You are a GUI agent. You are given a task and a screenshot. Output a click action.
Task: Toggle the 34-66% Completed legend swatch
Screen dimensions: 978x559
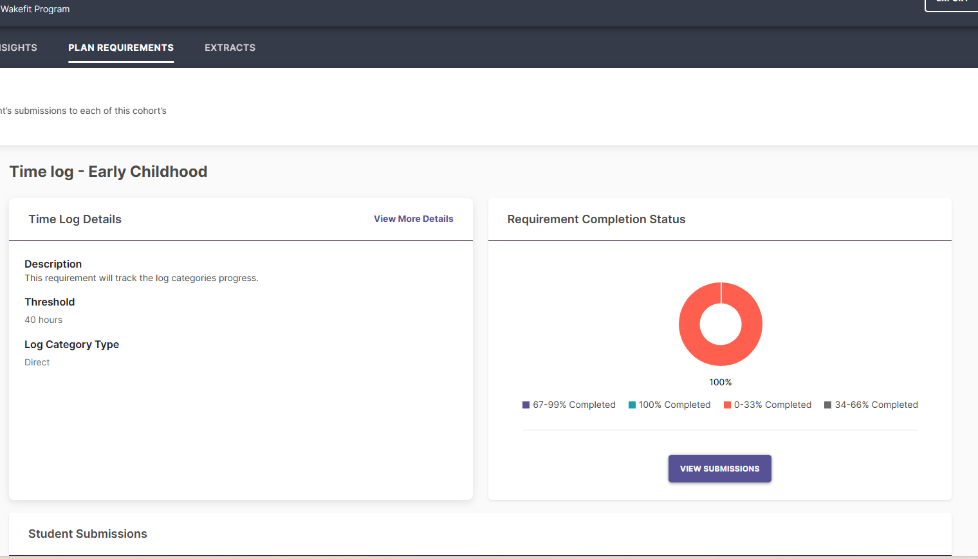click(828, 405)
